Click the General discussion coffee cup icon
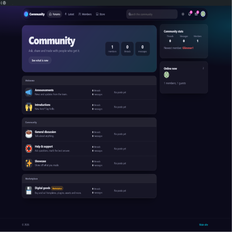 29,134
